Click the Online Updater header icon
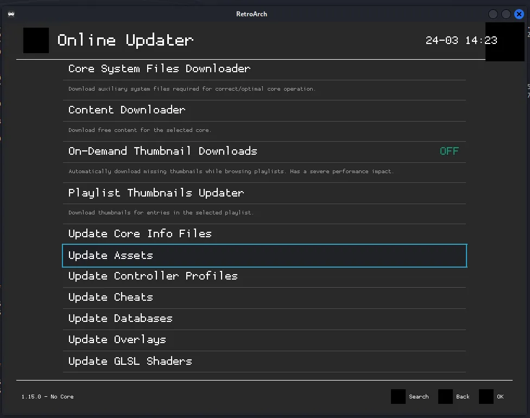 pos(36,40)
